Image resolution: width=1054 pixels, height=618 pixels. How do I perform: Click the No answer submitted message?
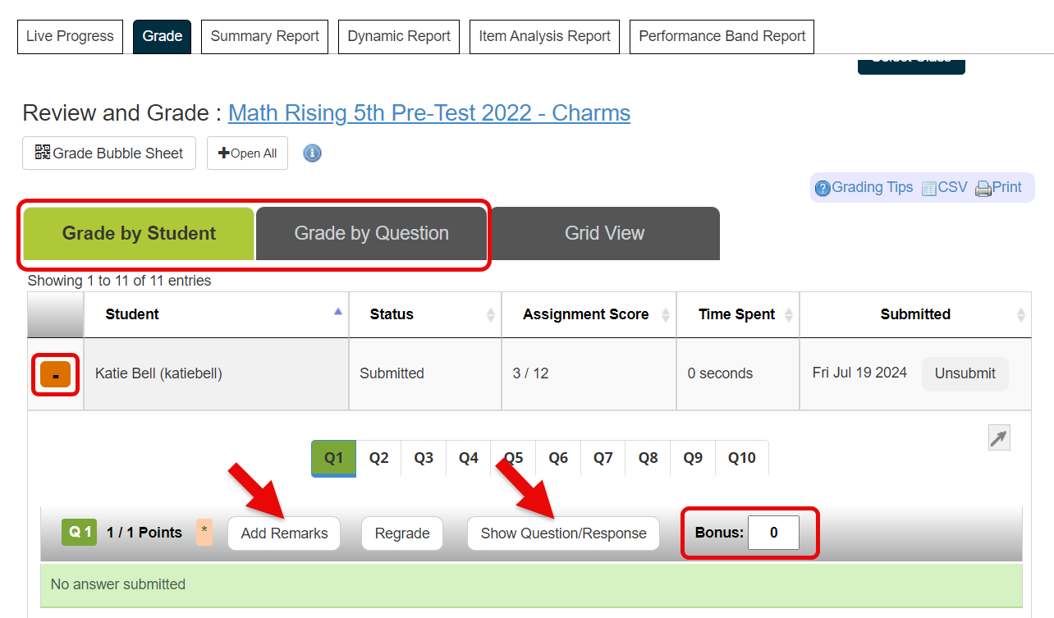pos(118,584)
